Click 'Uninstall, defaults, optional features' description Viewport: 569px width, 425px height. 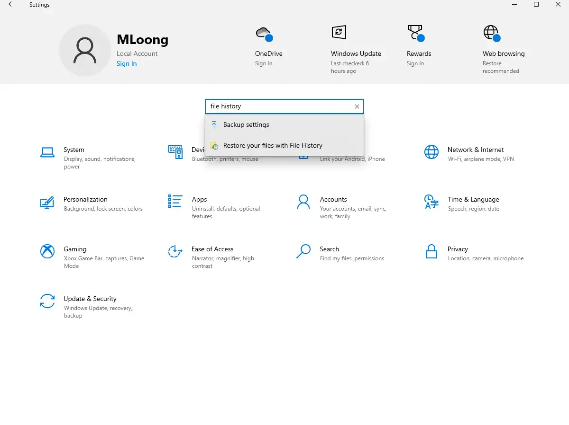pyautogui.click(x=226, y=212)
